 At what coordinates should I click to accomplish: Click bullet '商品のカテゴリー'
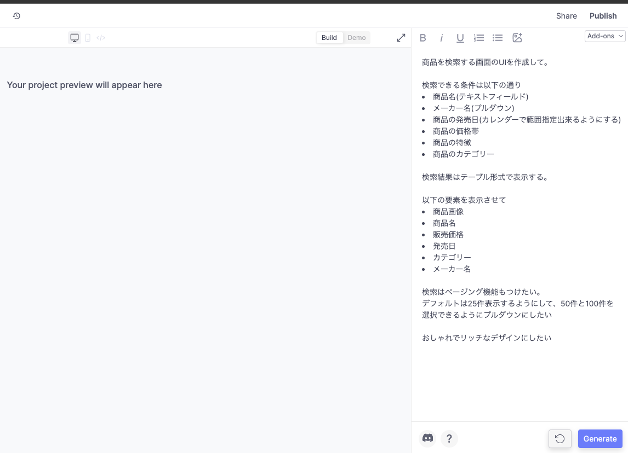464,154
